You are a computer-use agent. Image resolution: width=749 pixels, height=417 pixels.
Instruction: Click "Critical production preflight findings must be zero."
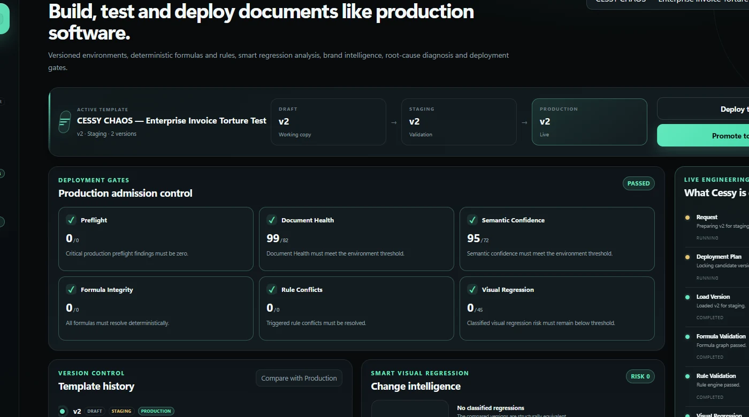(127, 253)
